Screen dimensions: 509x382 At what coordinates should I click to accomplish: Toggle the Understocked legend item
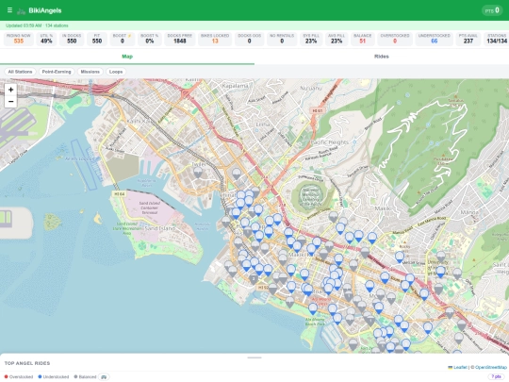coord(54,376)
